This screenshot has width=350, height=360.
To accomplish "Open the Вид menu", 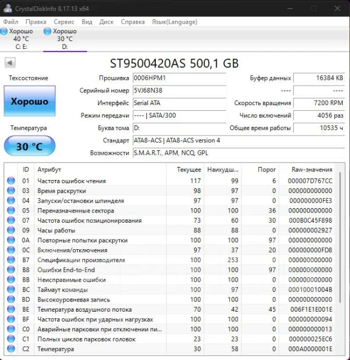I will coord(87,22).
